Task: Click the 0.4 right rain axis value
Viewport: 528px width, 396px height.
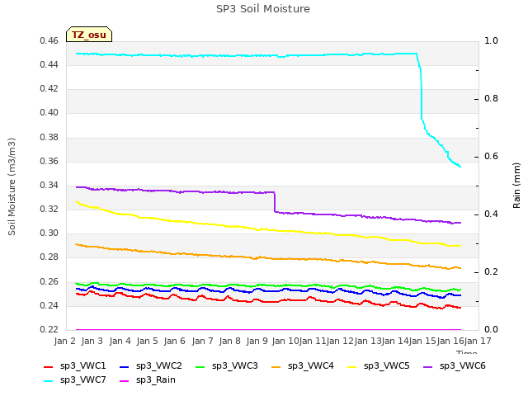Action: pyautogui.click(x=491, y=214)
